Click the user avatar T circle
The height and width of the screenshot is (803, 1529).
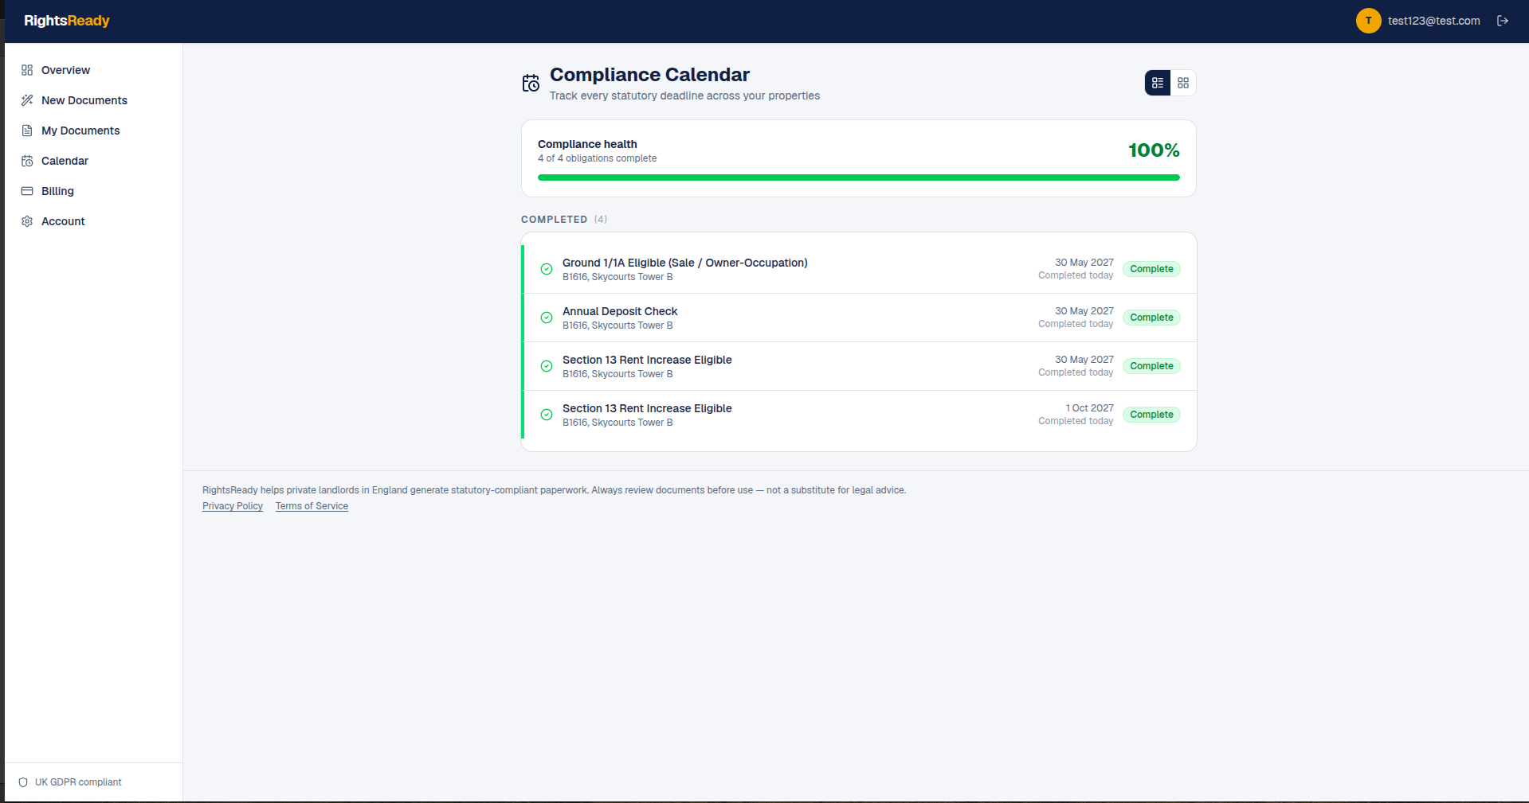pos(1368,21)
